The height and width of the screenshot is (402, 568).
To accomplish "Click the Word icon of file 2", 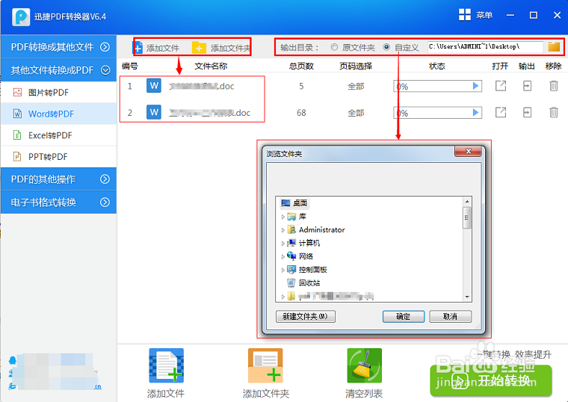I will pos(154,112).
